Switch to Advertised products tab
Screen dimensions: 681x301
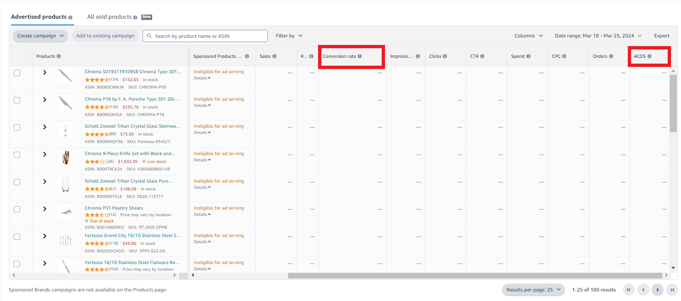(x=39, y=17)
